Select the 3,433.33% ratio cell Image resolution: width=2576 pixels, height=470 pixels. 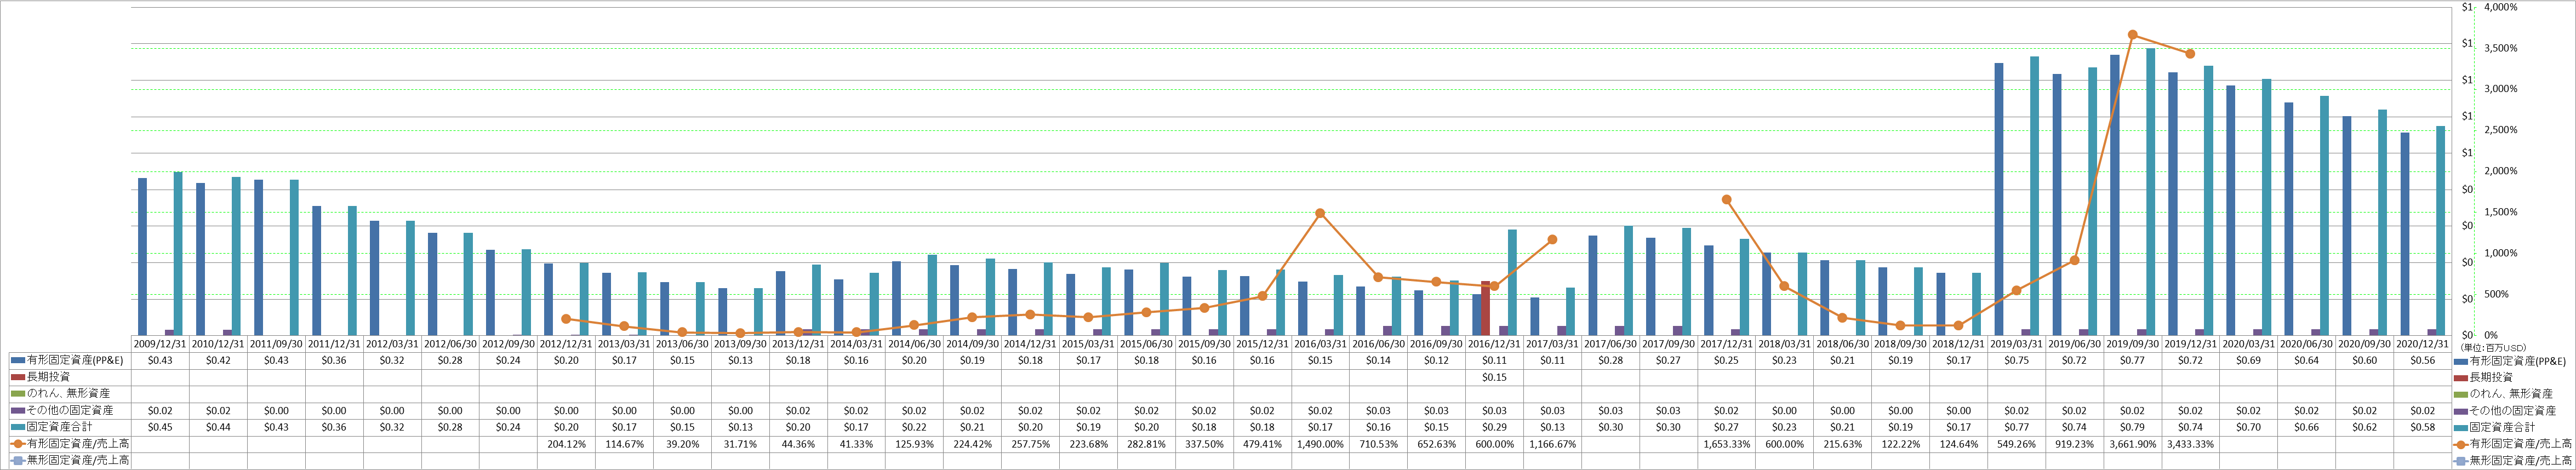tap(2190, 444)
